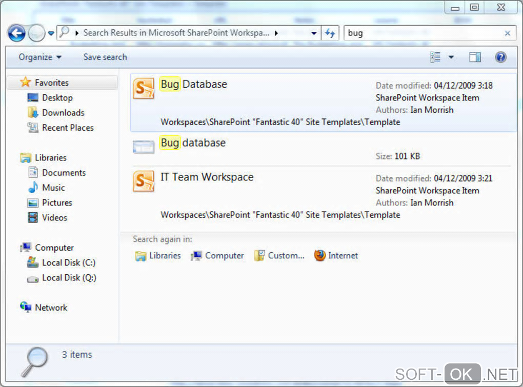Viewport: 523px width, 387px height.
Task: Select the Search Results address path text
Action: tap(176, 33)
